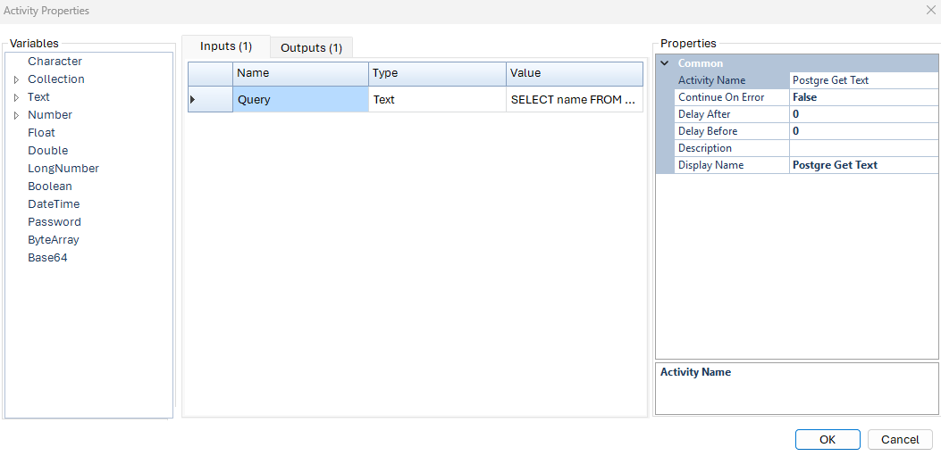Click the Query row selector arrow

pos(193,100)
